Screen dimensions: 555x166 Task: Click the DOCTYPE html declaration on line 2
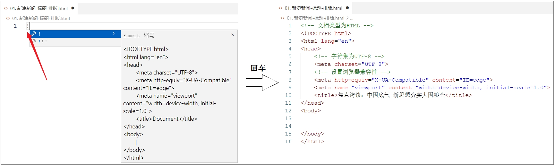(x=326, y=33)
